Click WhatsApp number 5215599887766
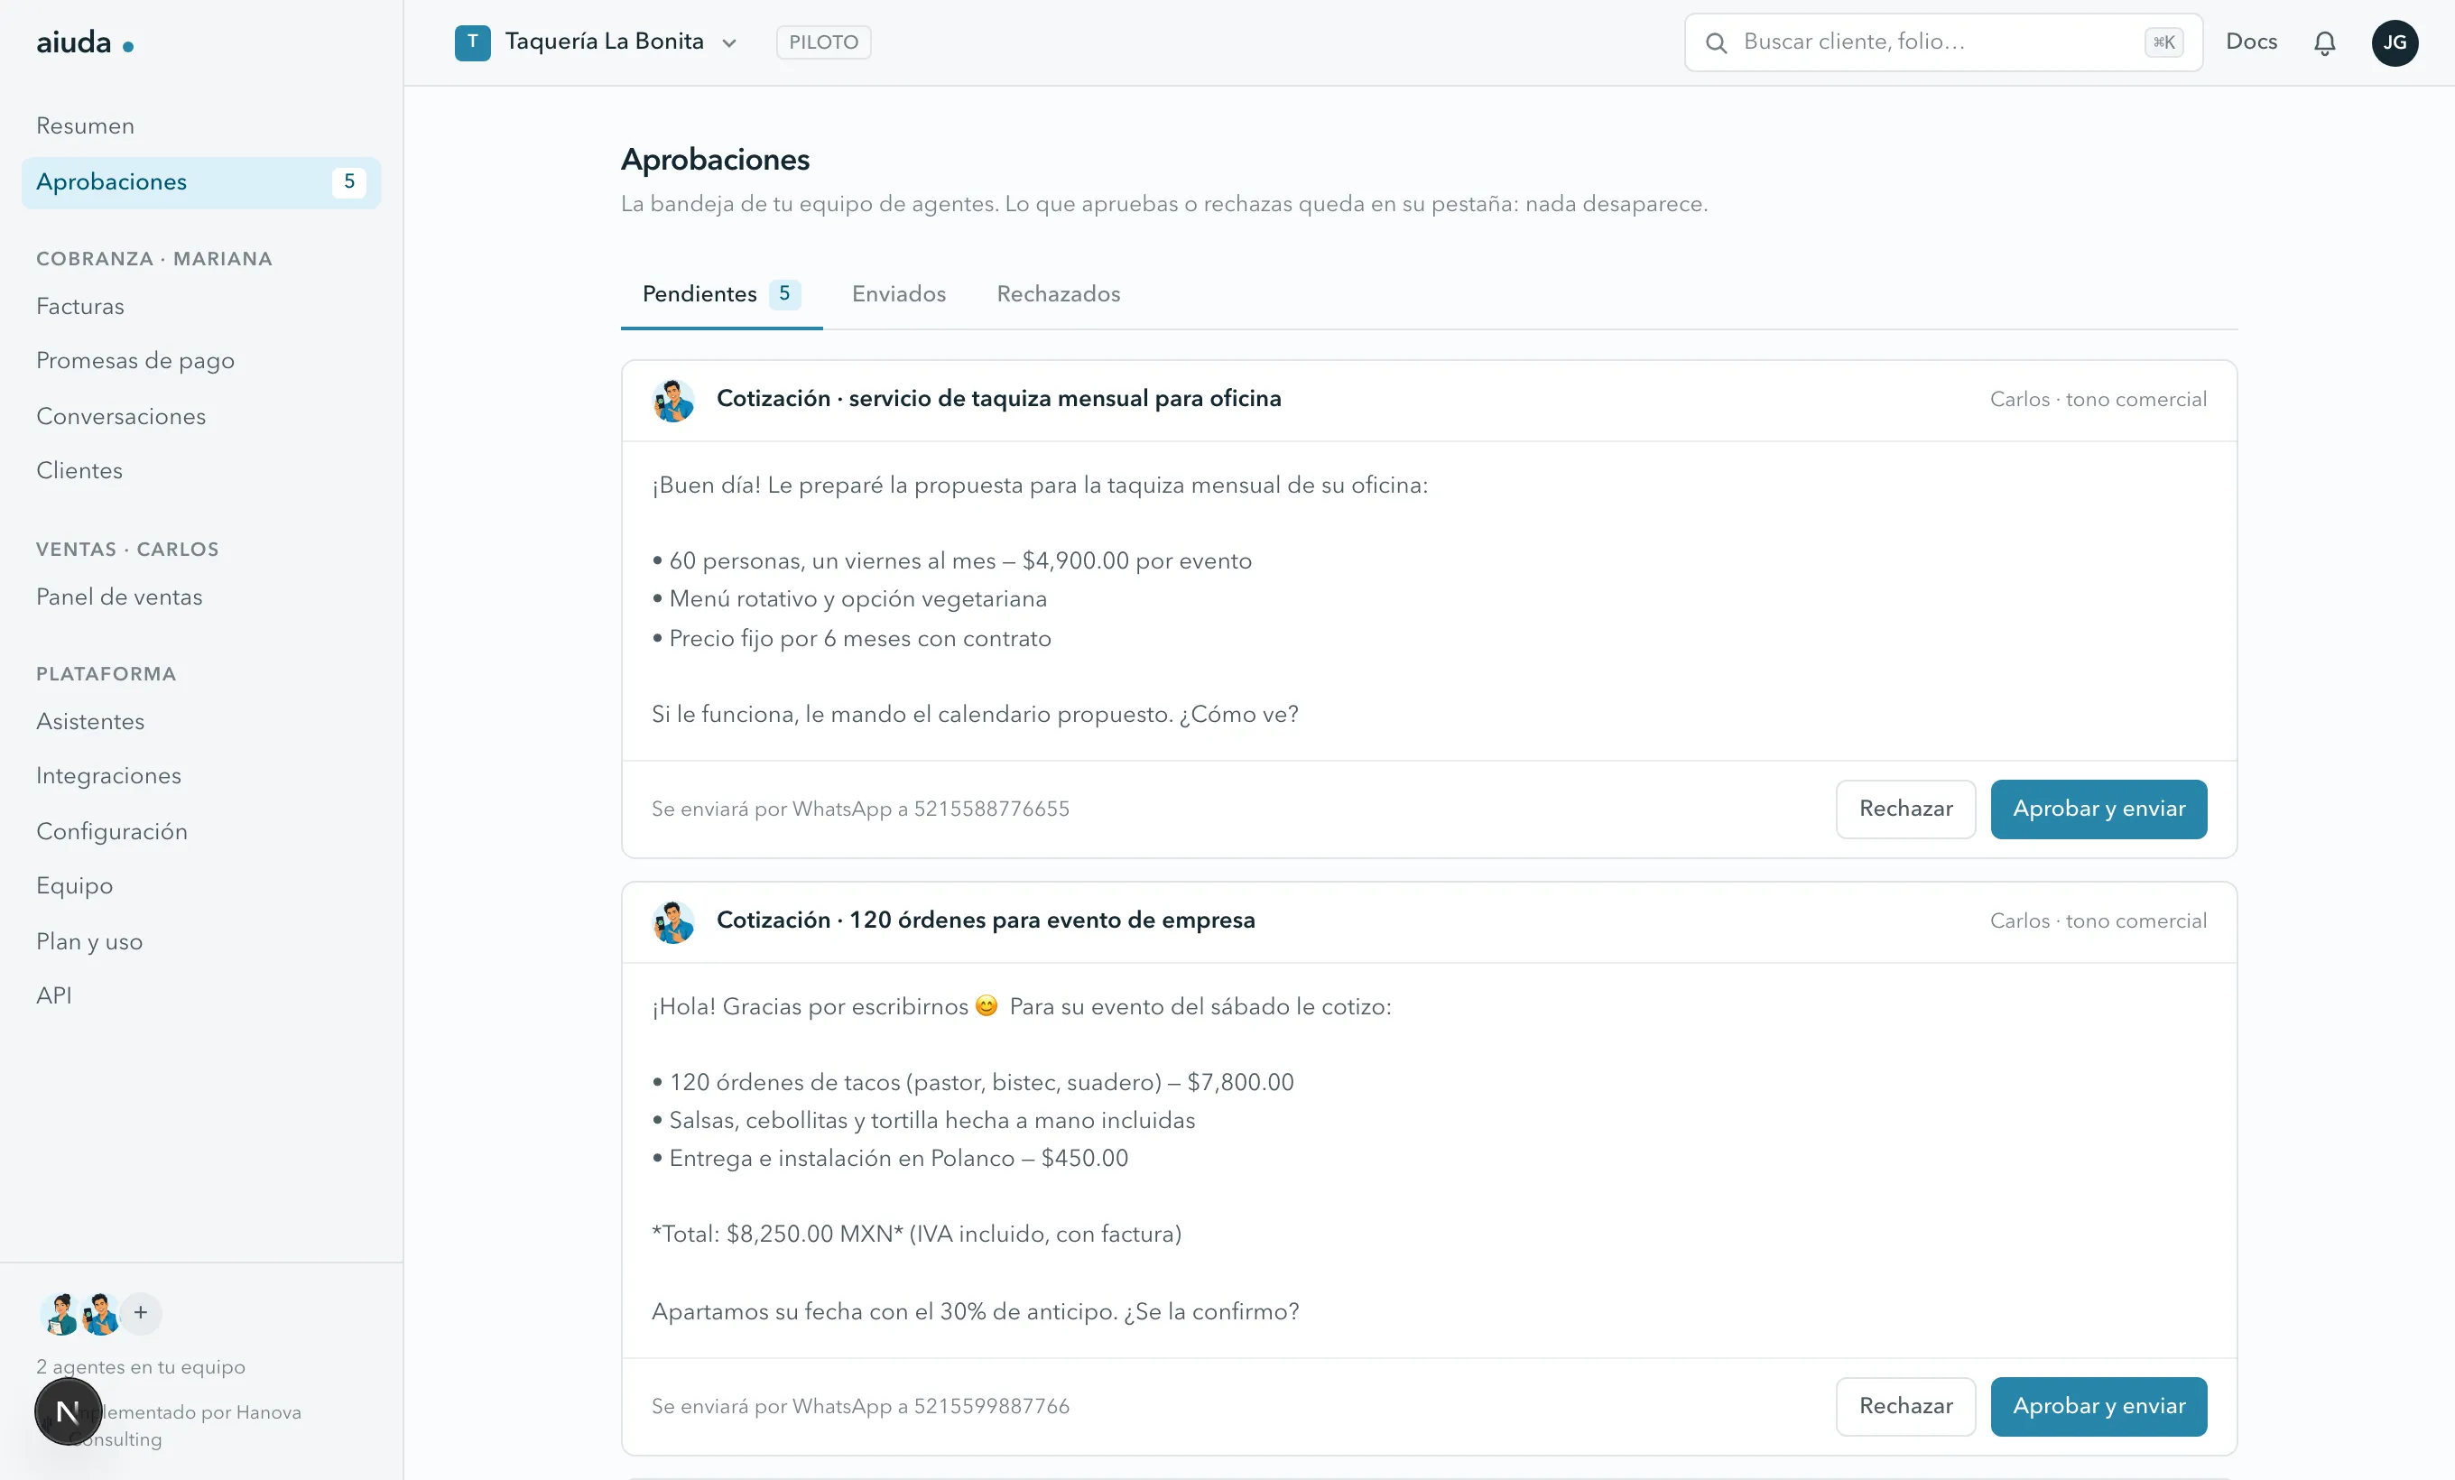 click(991, 1406)
